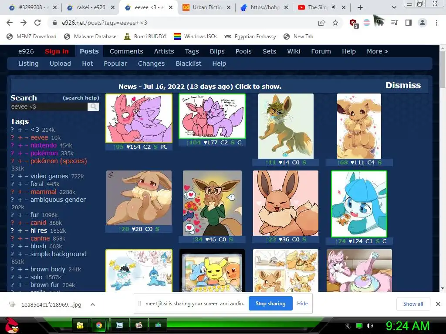
Task: Open the Pools navigation item
Action: coord(243,51)
